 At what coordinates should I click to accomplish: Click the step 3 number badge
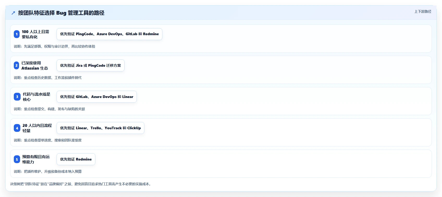click(x=17, y=97)
